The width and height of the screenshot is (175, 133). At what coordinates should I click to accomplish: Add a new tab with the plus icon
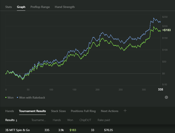(x=125, y=111)
